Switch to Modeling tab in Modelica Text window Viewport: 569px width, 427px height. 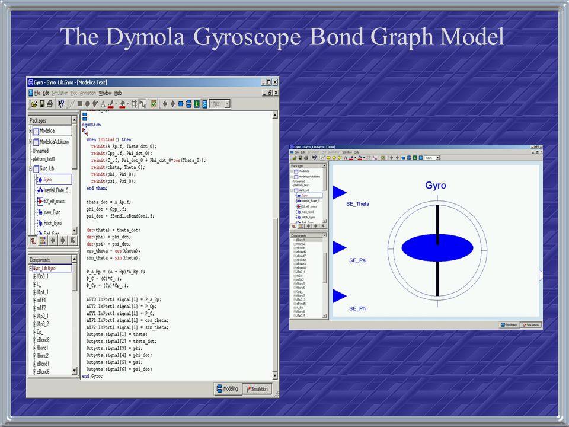(228, 389)
